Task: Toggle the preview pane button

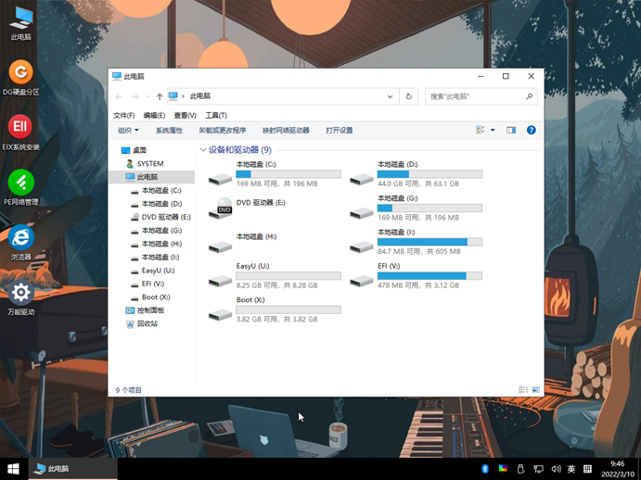Action: tap(511, 131)
